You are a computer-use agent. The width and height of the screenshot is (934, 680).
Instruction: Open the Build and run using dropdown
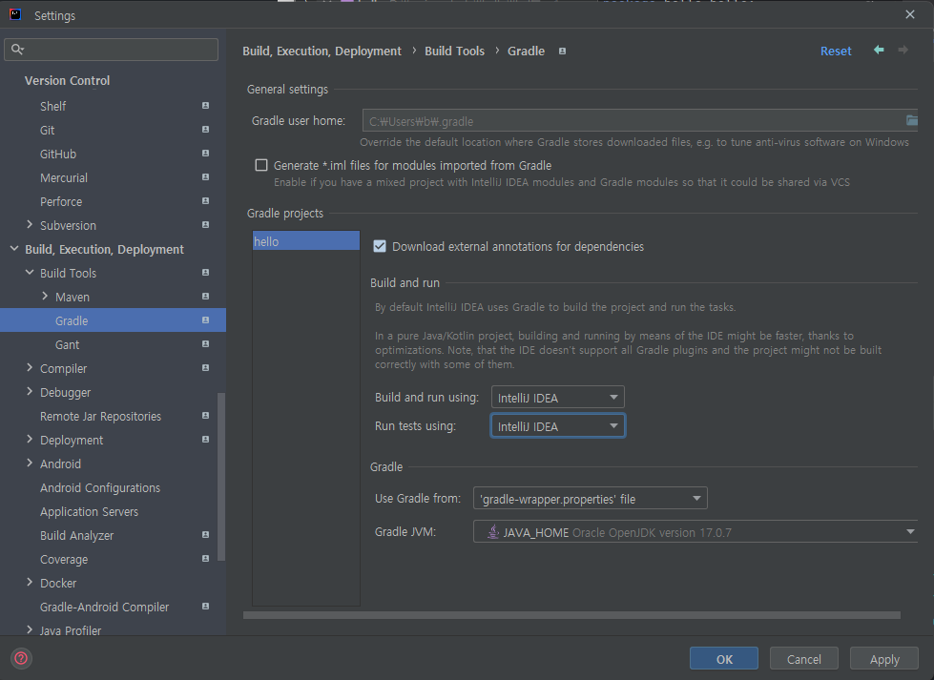click(557, 397)
